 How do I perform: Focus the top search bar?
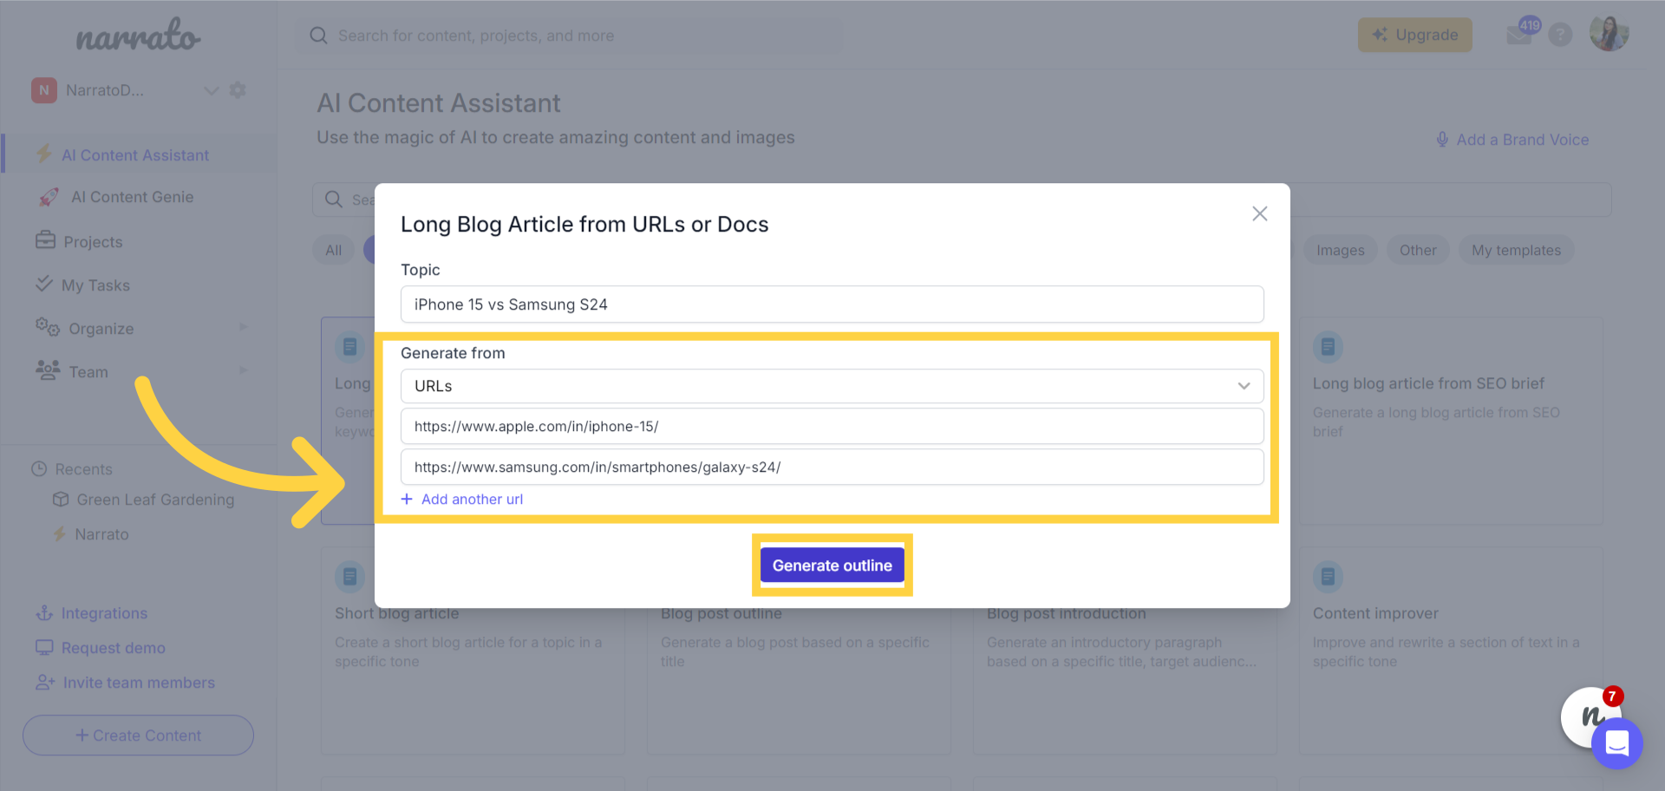[x=568, y=36]
